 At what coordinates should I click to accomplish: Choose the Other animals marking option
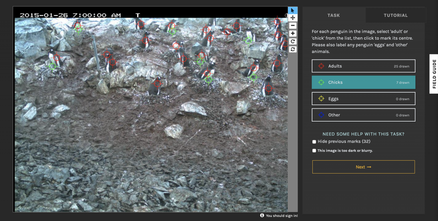[363, 115]
